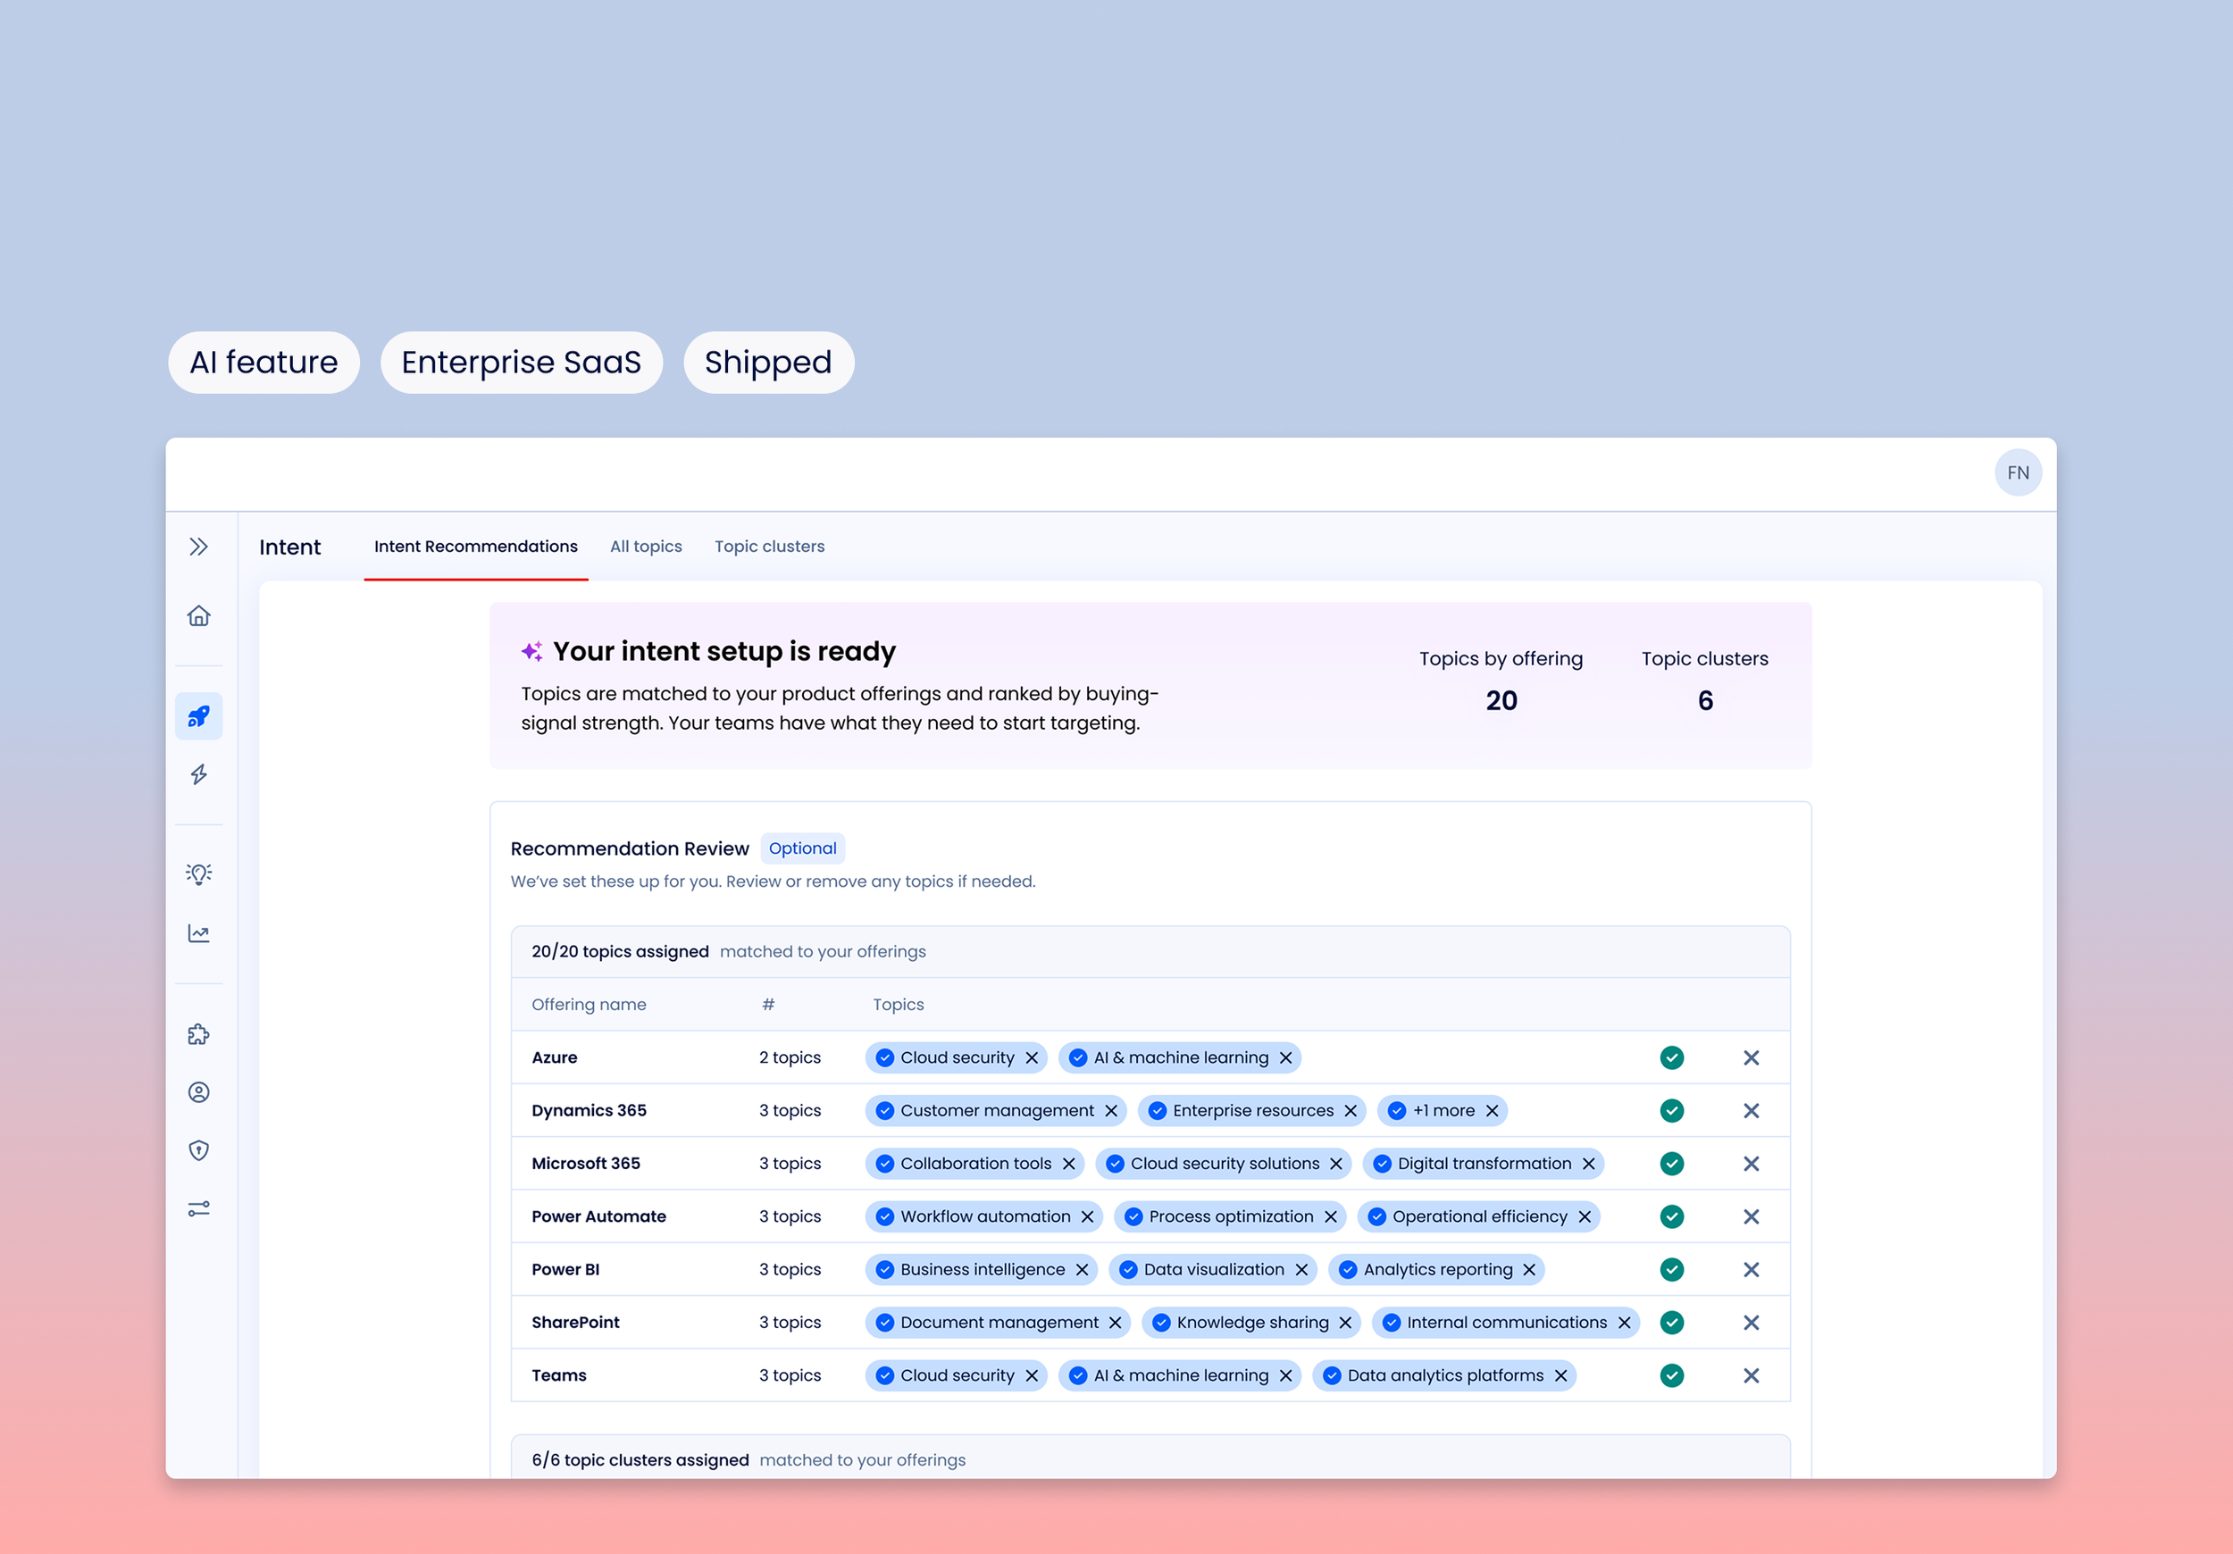This screenshot has height=1554, width=2233.
Task: Remove AI & machine learning from Azure
Action: 1285,1057
